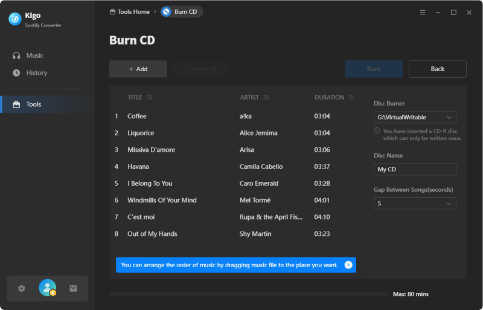Click artist 'a!ka'
This screenshot has height=310, width=483.
(246, 116)
